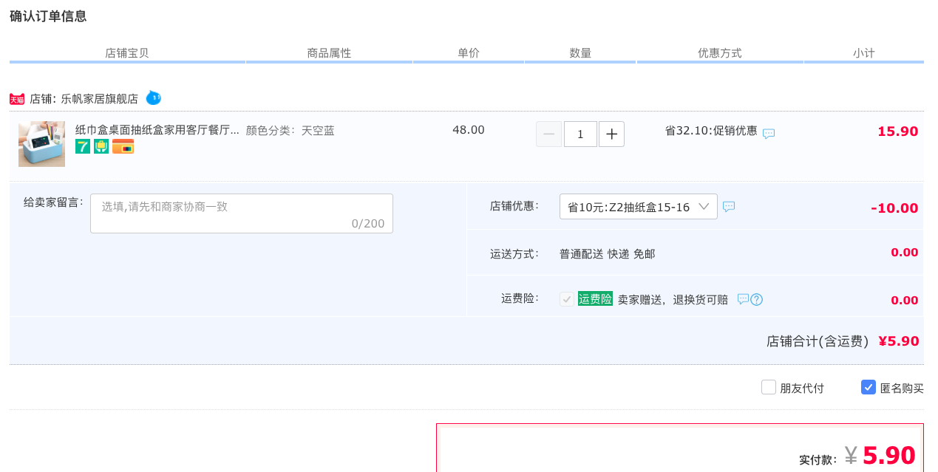Click the question mark help icon for 运费险
This screenshot has height=472, width=938.
point(756,299)
